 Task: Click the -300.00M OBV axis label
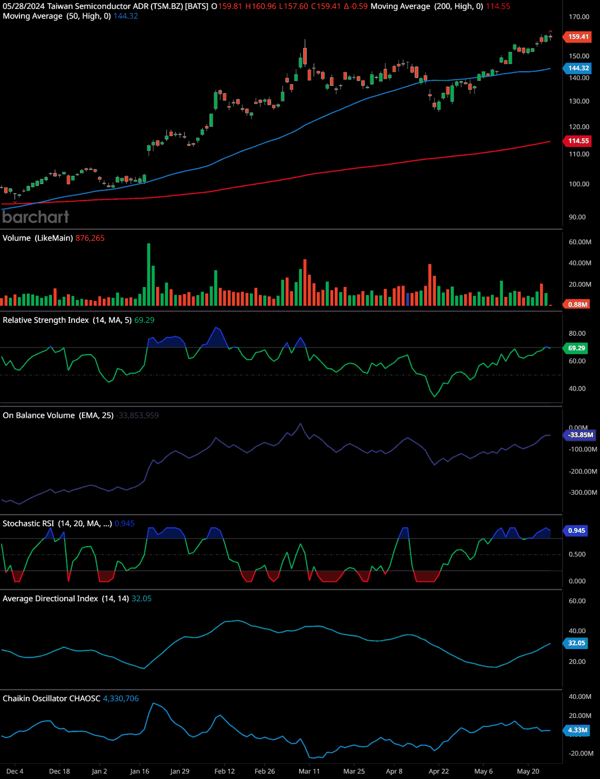[583, 492]
